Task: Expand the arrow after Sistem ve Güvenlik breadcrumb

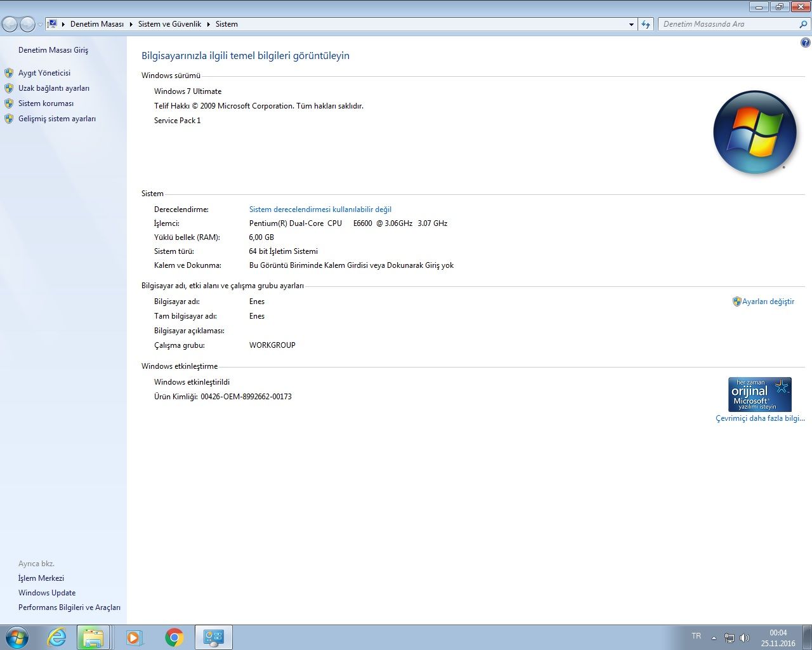Action: pyautogui.click(x=208, y=24)
